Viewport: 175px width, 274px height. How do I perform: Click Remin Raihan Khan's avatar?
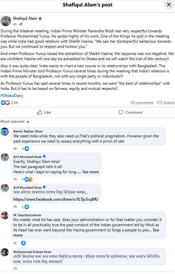pos(5,132)
